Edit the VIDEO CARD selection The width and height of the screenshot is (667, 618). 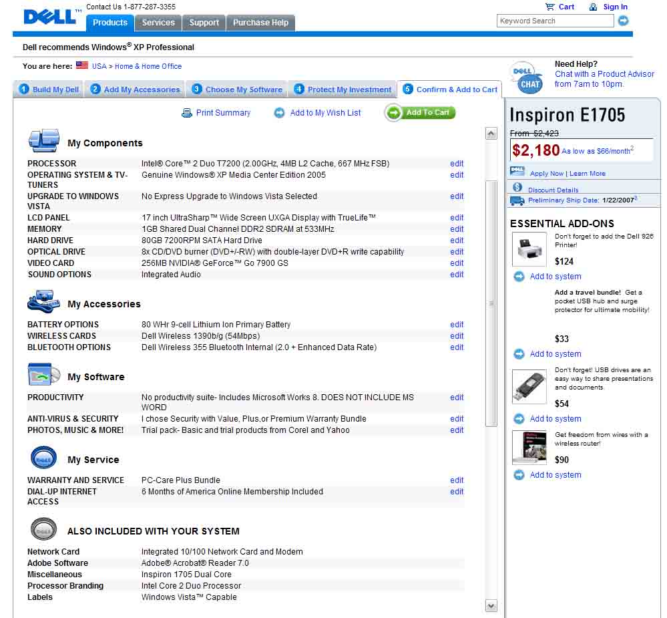457,263
